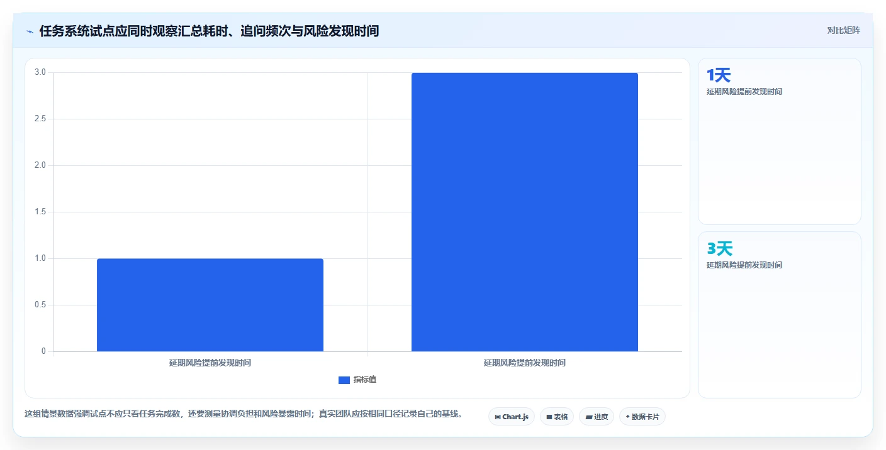The width and height of the screenshot is (886, 450).
Task: Click the blue 指标值 legend color box
Action: point(344,380)
